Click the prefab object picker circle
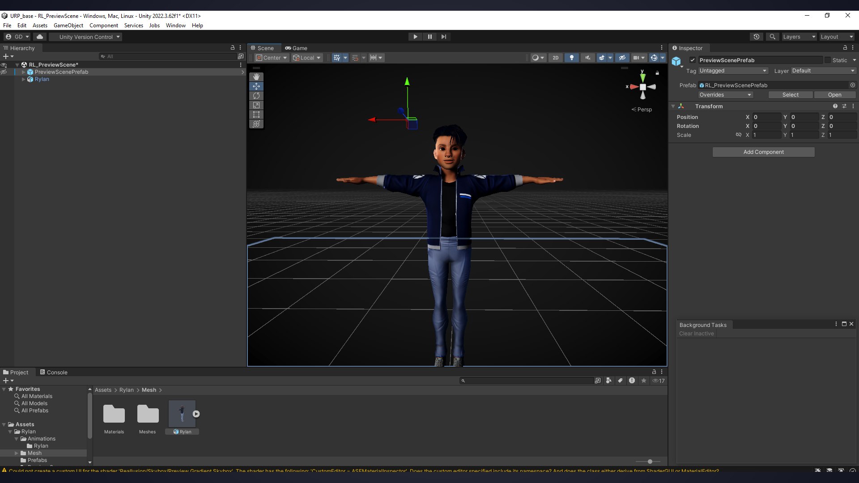The image size is (859, 483). click(x=852, y=85)
